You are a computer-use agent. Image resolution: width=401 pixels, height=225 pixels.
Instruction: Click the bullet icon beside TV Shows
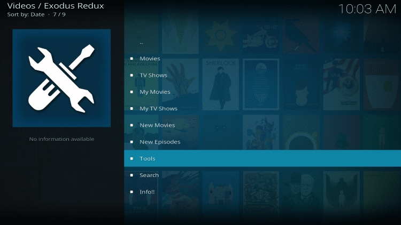tap(132, 75)
